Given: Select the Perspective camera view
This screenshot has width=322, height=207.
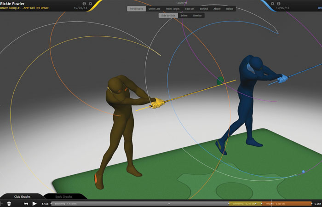Looking at the screenshot, I should click(136, 9).
